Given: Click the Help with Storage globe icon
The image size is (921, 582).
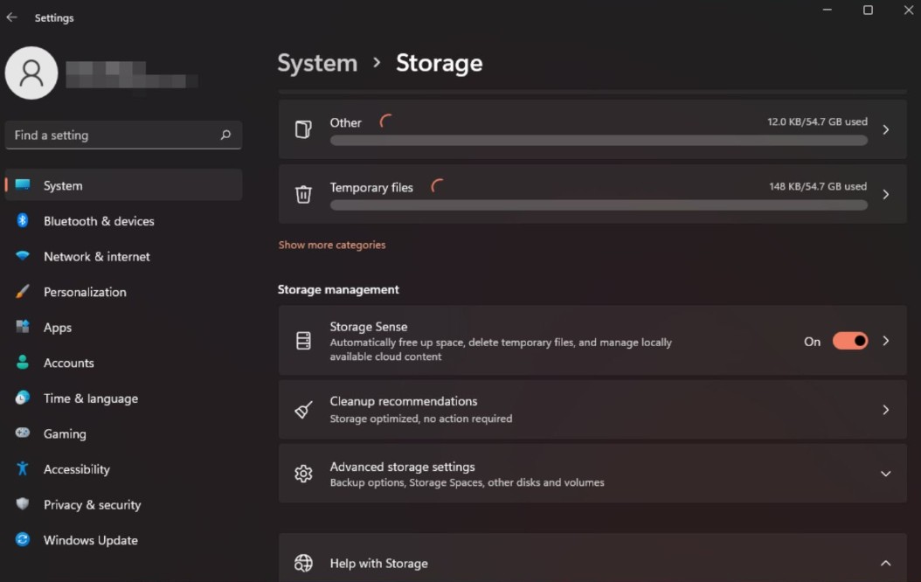Looking at the screenshot, I should click(x=303, y=563).
